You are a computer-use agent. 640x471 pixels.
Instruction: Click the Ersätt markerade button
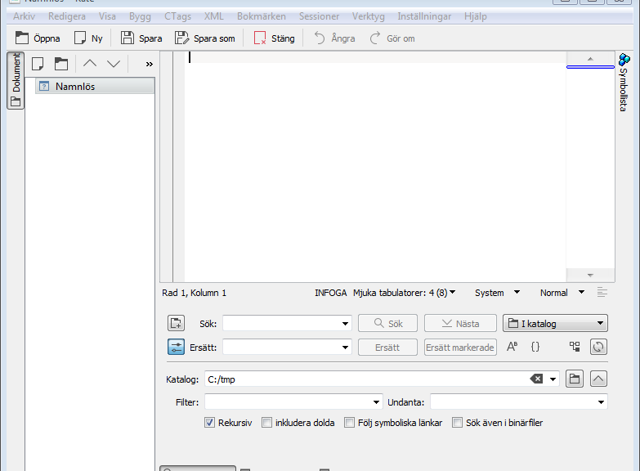[460, 348]
